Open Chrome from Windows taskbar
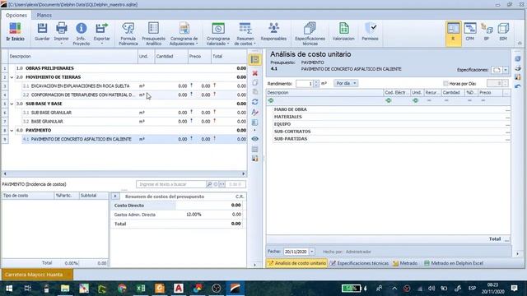Screen dimensions: 527x296 coord(122,289)
